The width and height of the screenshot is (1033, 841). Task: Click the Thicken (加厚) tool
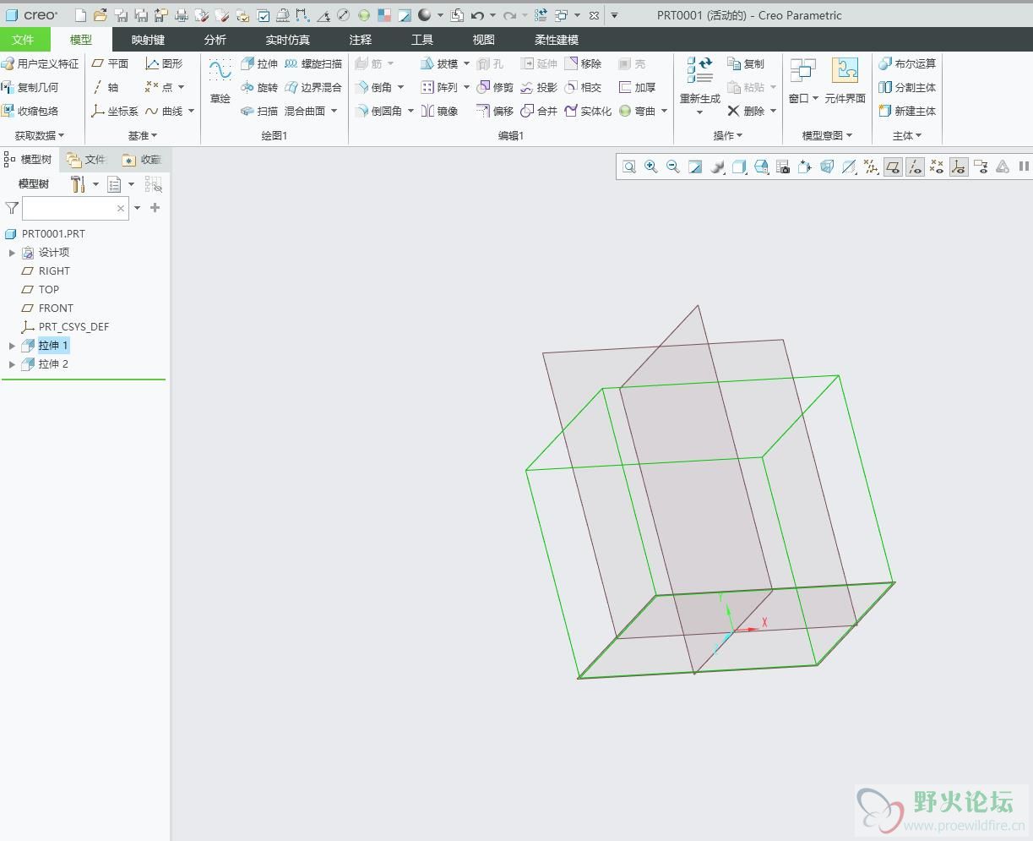(637, 87)
